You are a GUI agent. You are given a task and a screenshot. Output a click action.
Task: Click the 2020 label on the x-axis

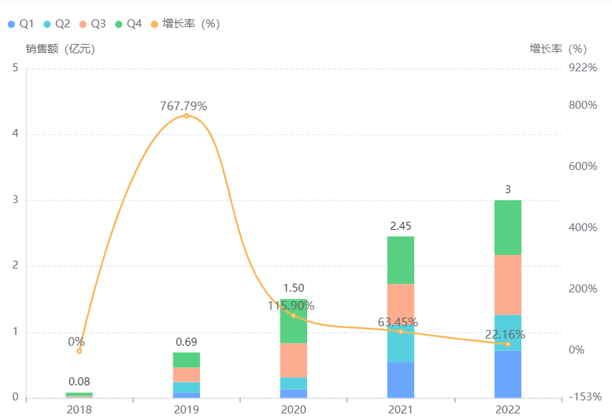[x=293, y=410]
